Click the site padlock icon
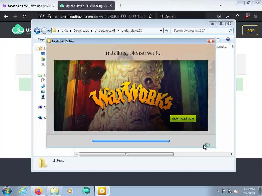 click(x=49, y=16)
